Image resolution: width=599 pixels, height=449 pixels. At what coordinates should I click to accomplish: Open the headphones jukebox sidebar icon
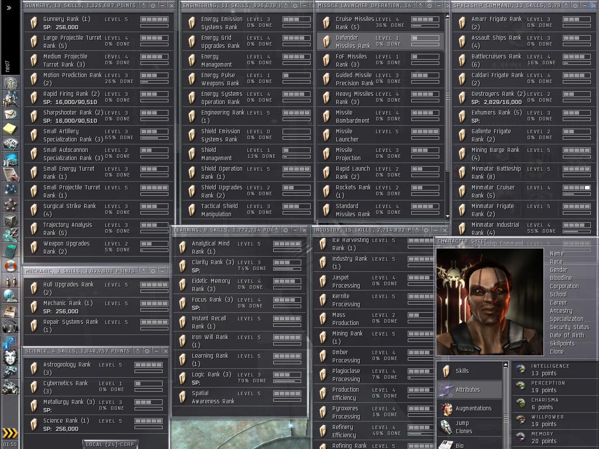[11, 327]
